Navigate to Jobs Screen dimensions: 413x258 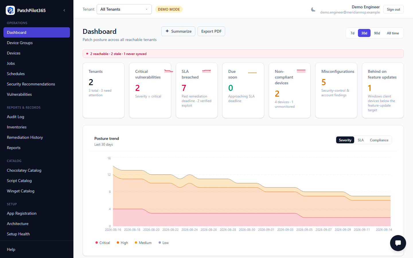37,63
